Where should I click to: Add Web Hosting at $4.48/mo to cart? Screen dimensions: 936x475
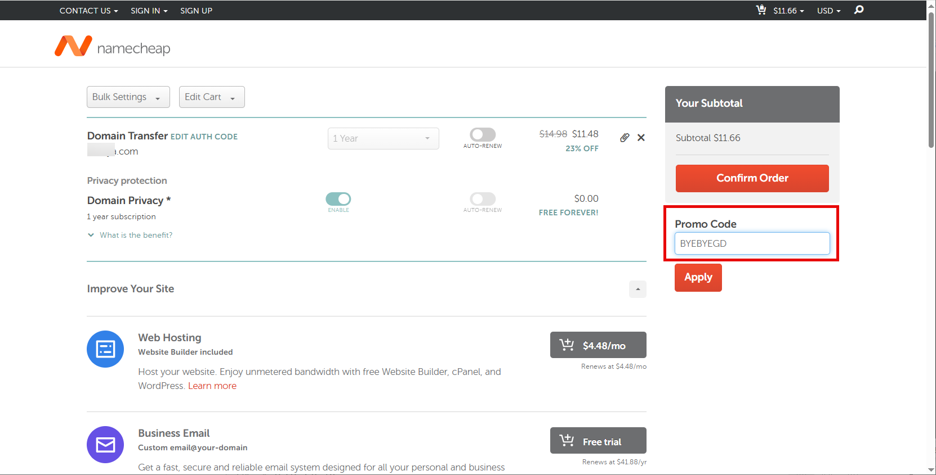598,345
